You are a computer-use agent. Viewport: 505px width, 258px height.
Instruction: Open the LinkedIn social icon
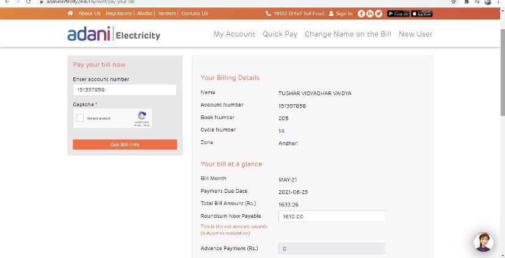[369, 13]
